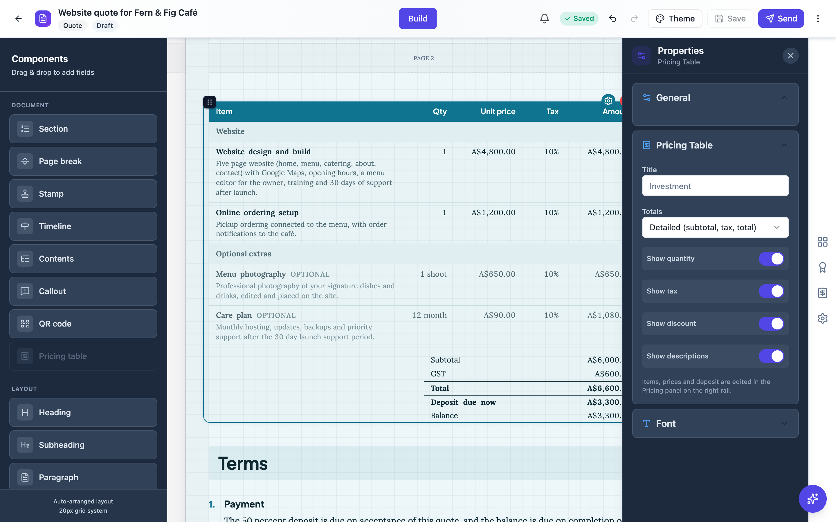Click the Quote tag
The image size is (836, 522).
[x=73, y=26]
